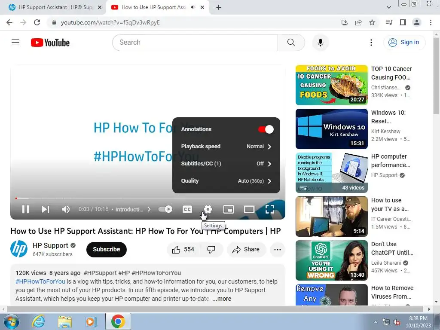Open the Windows Start menu

click(11, 321)
